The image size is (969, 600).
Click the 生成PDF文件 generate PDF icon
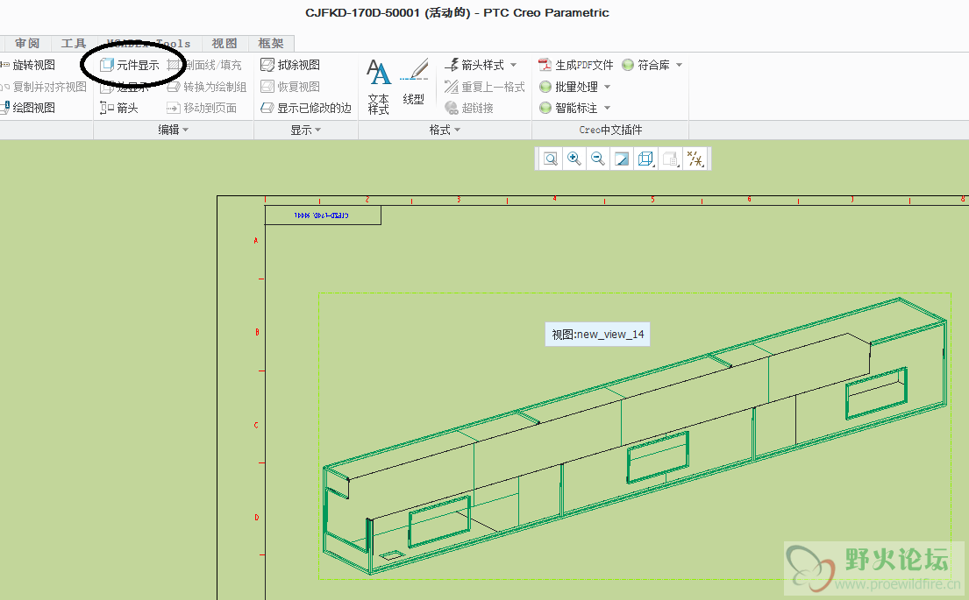(x=545, y=65)
